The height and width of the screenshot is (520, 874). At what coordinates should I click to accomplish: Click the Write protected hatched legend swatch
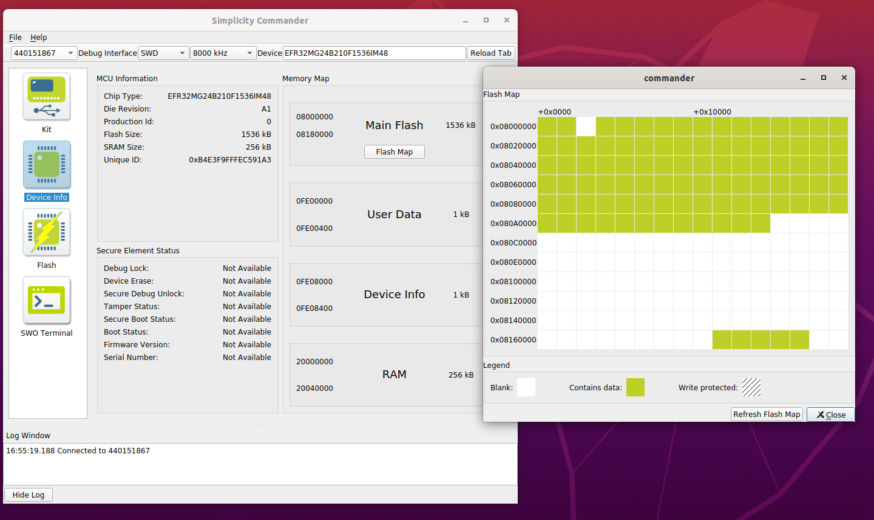(751, 387)
